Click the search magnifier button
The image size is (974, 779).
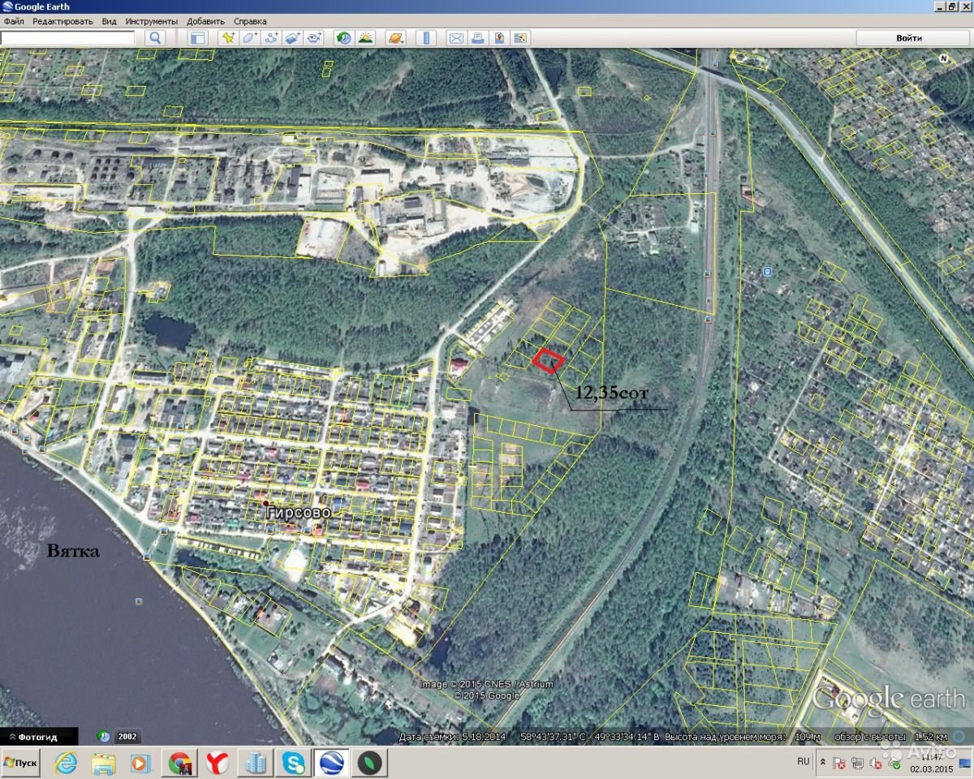coord(156,37)
